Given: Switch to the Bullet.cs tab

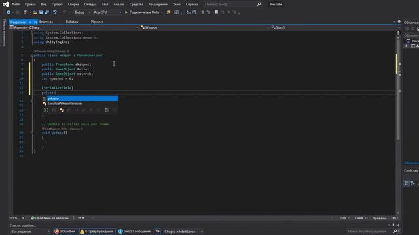Looking at the screenshot, I should click(x=72, y=22).
